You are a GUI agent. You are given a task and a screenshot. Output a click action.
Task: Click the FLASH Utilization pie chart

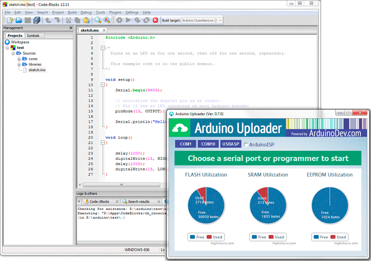click(206, 205)
